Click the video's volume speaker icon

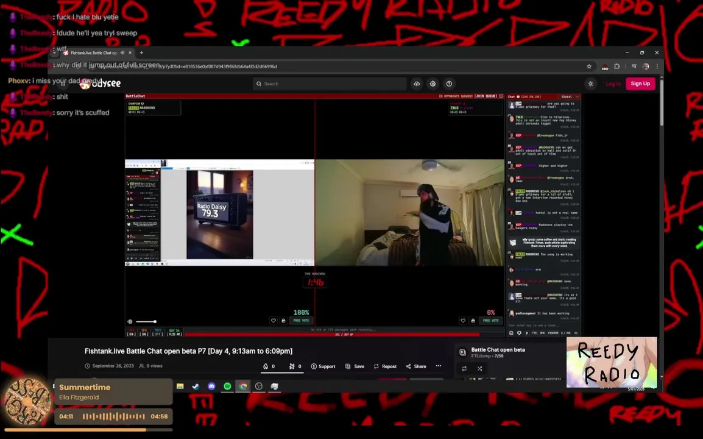(x=130, y=321)
